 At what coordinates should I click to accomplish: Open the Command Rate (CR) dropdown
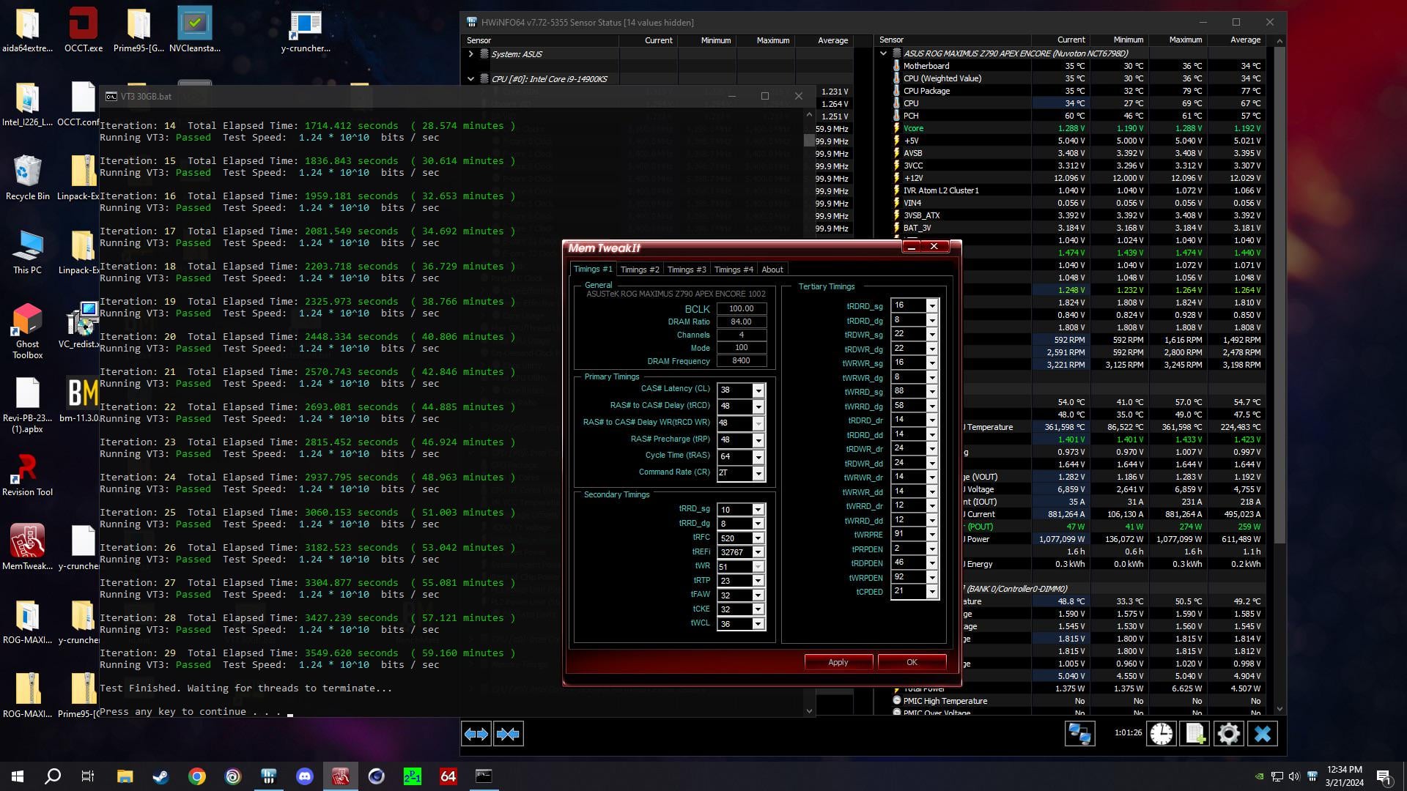pyautogui.click(x=758, y=474)
